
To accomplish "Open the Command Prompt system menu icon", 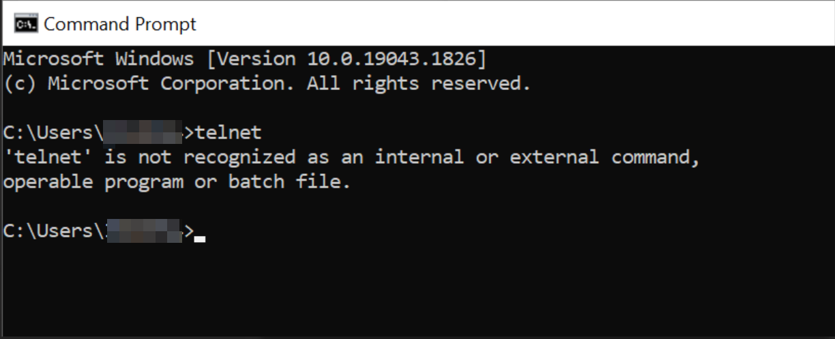I will [x=26, y=25].
